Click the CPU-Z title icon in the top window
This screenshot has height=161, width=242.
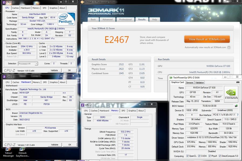(x=4, y=2)
